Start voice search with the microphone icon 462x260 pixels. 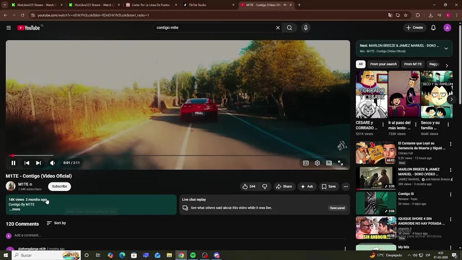click(306, 28)
